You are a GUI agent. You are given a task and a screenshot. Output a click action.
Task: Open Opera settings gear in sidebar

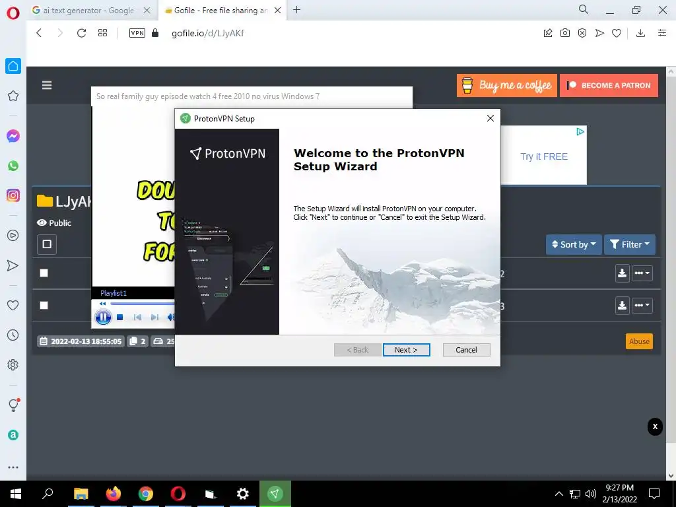pos(13,364)
